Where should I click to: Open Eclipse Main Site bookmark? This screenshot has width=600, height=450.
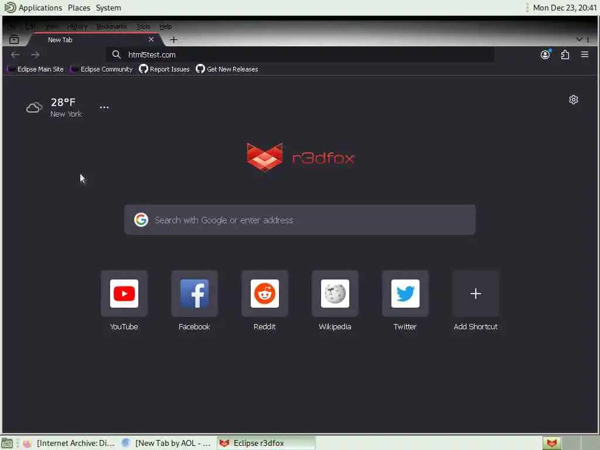point(35,69)
